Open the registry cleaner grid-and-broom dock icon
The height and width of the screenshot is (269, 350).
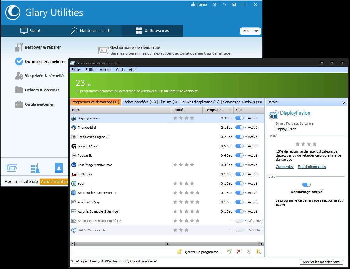35,168
